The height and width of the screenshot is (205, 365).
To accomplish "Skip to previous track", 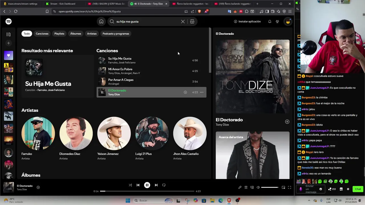I will 138,185.
